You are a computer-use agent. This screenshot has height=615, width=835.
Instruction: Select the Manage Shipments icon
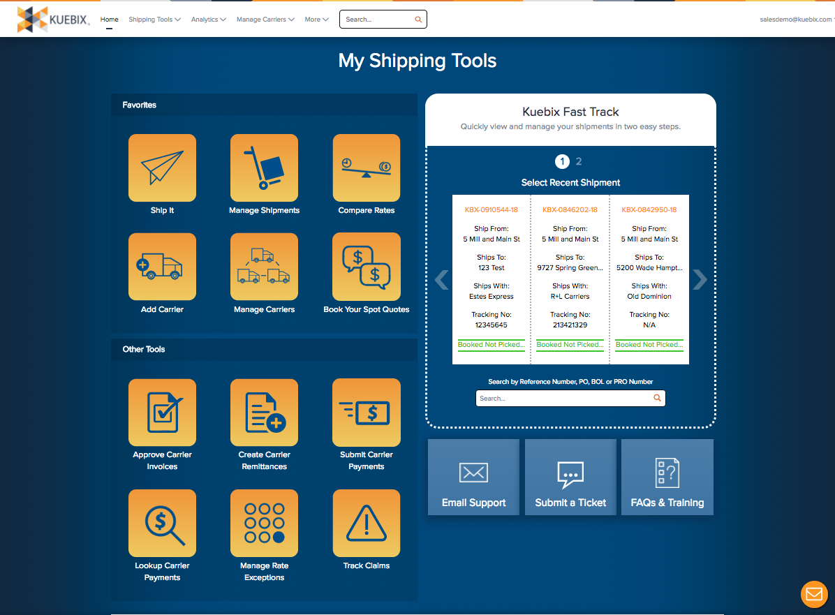[x=264, y=168]
